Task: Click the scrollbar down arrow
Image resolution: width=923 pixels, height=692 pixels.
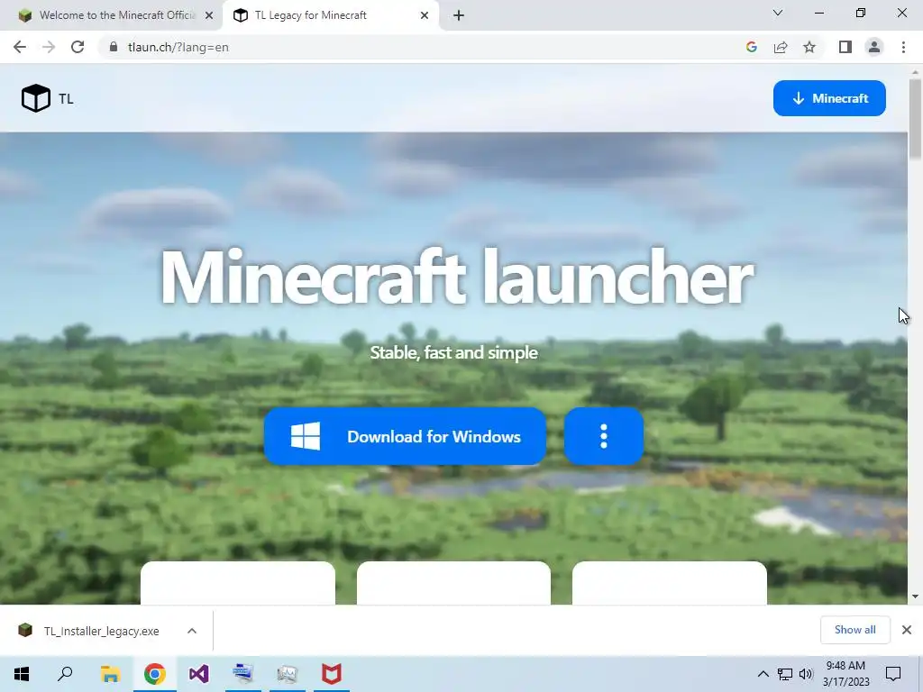Action: (x=915, y=596)
